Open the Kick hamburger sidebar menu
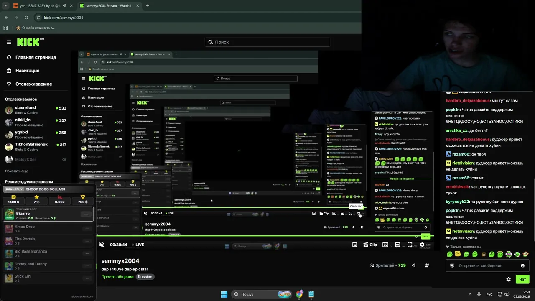The width and height of the screenshot is (535, 301). [9, 42]
